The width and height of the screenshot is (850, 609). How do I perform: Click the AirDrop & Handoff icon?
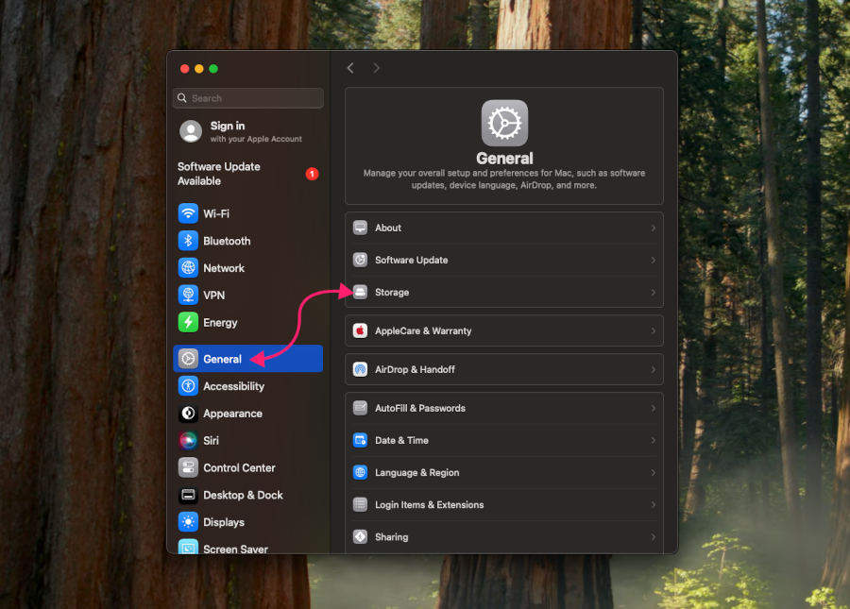coord(360,369)
